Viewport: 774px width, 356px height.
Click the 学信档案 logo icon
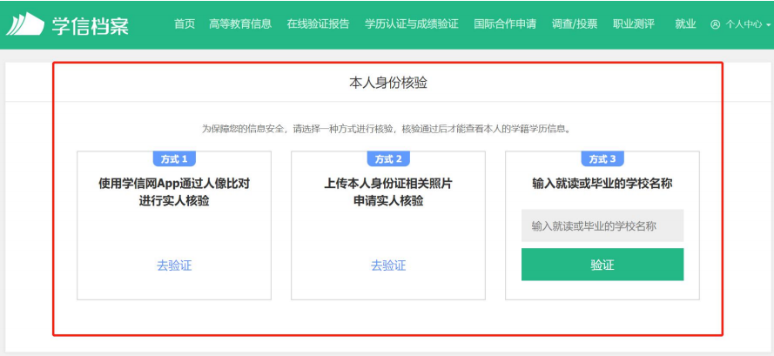[x=25, y=24]
